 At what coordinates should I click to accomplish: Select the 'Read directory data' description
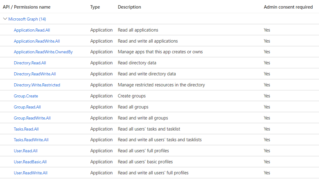click(x=137, y=63)
